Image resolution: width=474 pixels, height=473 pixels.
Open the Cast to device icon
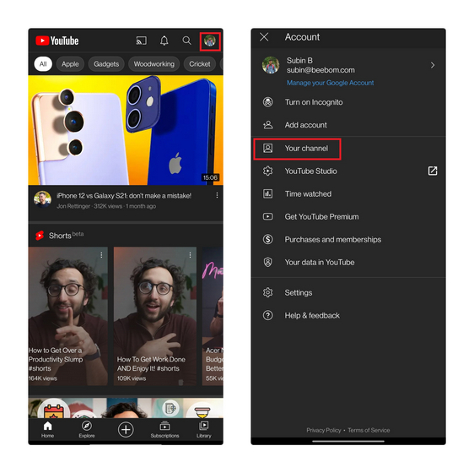(x=141, y=41)
